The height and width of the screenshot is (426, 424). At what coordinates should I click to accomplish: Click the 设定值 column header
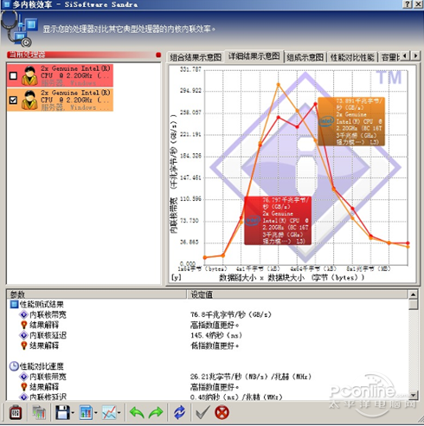pyautogui.click(x=298, y=294)
